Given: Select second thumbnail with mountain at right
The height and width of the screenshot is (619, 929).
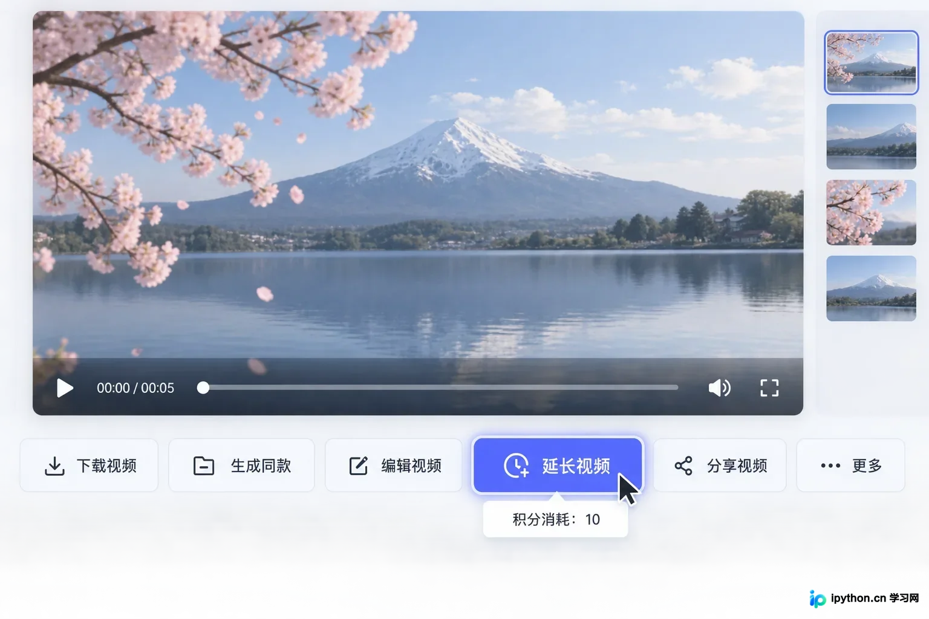Looking at the screenshot, I should (x=871, y=137).
